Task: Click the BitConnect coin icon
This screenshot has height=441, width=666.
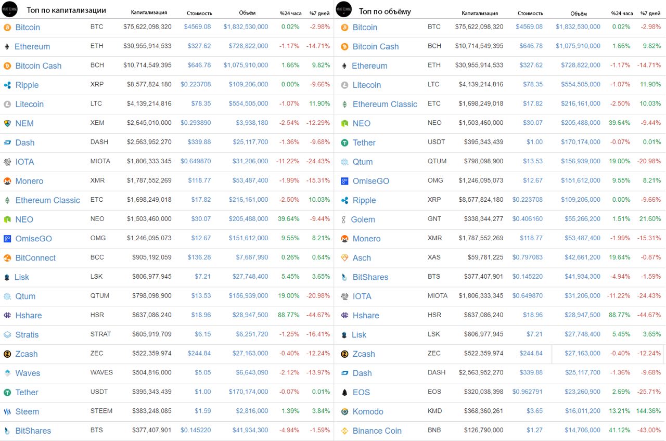Action: pyautogui.click(x=7, y=258)
